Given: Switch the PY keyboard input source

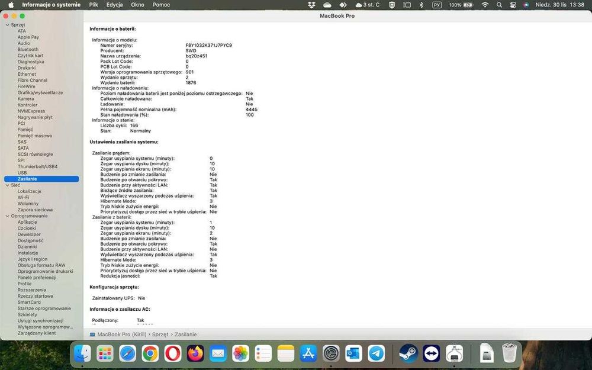Looking at the screenshot, I should coord(437,5).
